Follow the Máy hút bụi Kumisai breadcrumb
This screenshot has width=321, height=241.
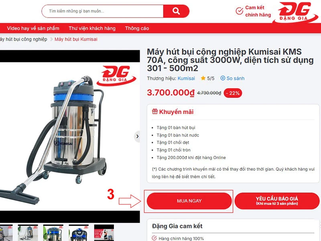76,39
